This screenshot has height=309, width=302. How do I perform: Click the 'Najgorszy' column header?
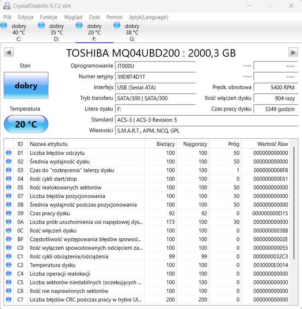tap(193, 144)
